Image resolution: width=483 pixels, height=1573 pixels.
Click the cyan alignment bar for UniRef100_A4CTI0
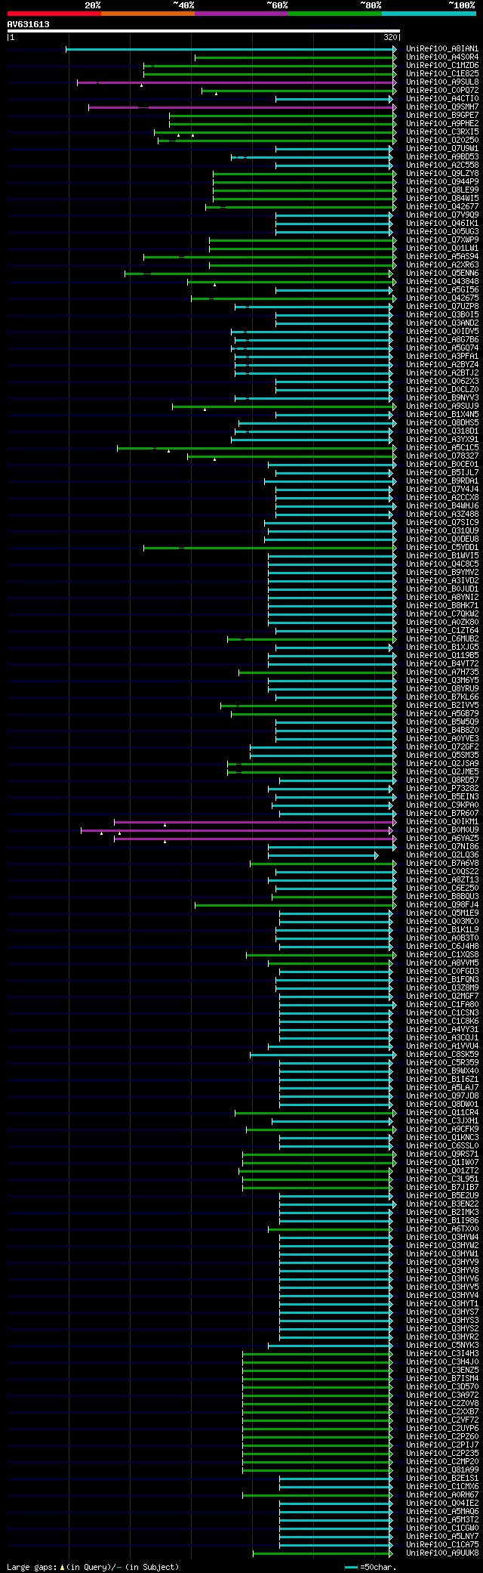[334, 99]
